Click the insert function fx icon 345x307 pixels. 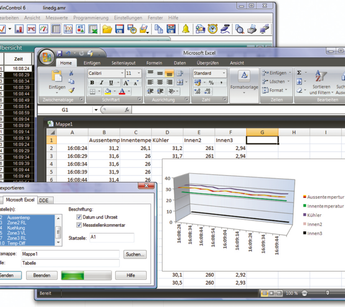pos(127,110)
